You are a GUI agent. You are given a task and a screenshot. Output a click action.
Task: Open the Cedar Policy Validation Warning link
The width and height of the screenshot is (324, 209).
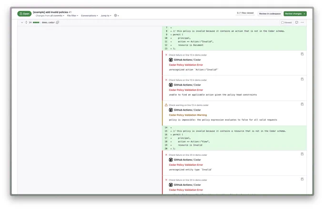click(x=188, y=115)
